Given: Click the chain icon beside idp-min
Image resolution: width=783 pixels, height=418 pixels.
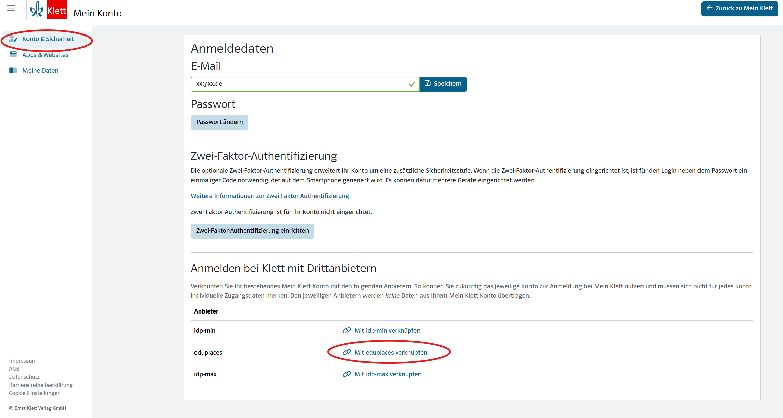Looking at the screenshot, I should coord(347,331).
